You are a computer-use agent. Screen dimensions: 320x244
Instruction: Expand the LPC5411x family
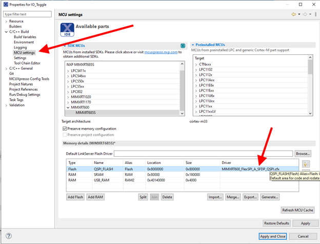click(68, 71)
